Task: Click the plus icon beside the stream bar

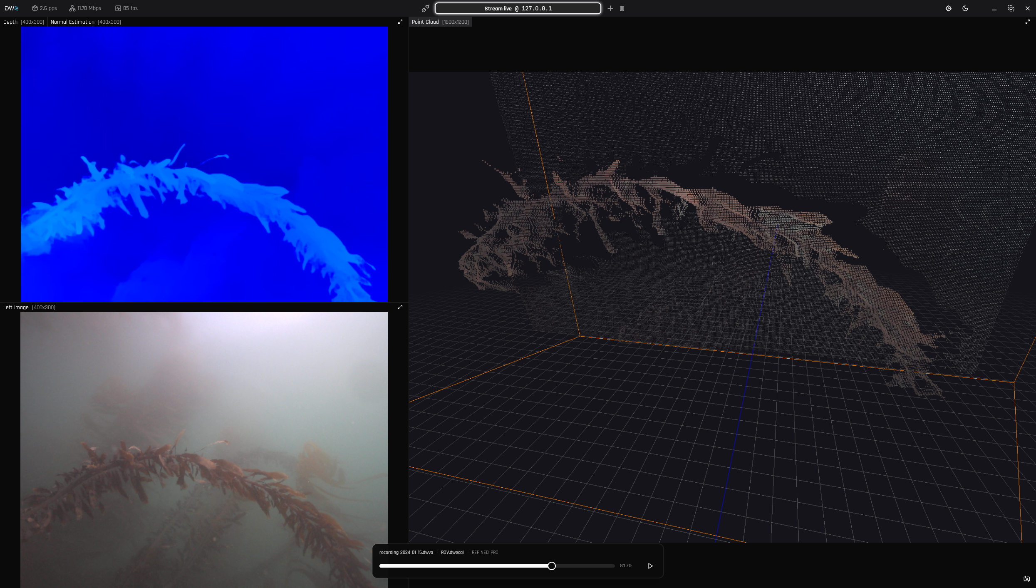Action: [610, 8]
